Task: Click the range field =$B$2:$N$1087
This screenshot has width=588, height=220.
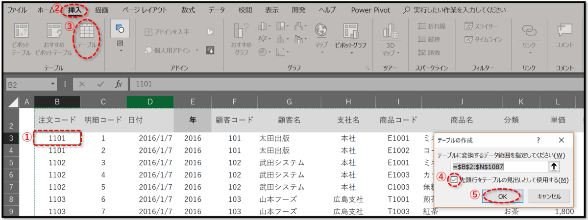Action: tap(499, 167)
